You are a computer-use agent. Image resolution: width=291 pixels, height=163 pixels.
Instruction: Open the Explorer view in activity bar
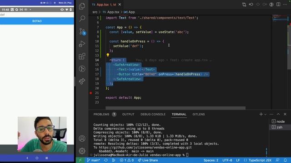pos(82,6)
